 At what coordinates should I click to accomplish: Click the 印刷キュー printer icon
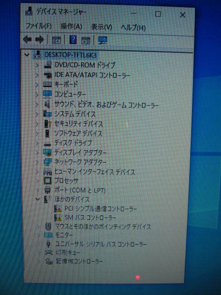coord(49,253)
